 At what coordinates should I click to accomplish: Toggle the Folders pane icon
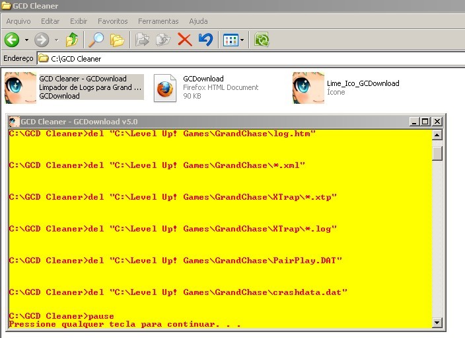click(x=117, y=40)
